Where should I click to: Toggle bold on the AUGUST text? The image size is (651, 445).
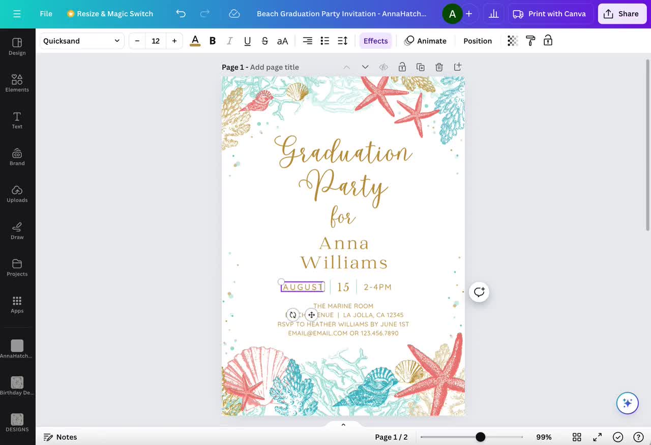pyautogui.click(x=212, y=41)
